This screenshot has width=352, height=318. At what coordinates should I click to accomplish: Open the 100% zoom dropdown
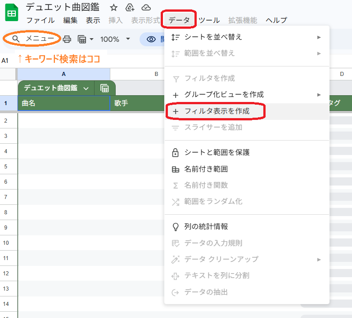point(115,39)
